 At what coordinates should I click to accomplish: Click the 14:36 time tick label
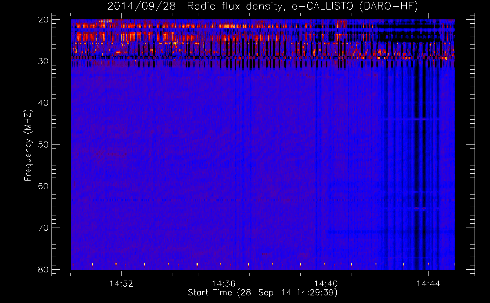[x=223, y=284]
